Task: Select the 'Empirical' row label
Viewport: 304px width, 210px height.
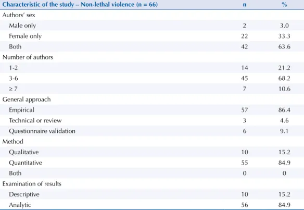Action: 21,110
